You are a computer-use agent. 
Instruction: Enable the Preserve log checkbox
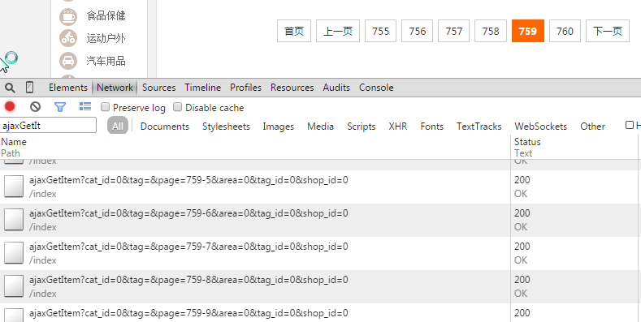(x=105, y=107)
